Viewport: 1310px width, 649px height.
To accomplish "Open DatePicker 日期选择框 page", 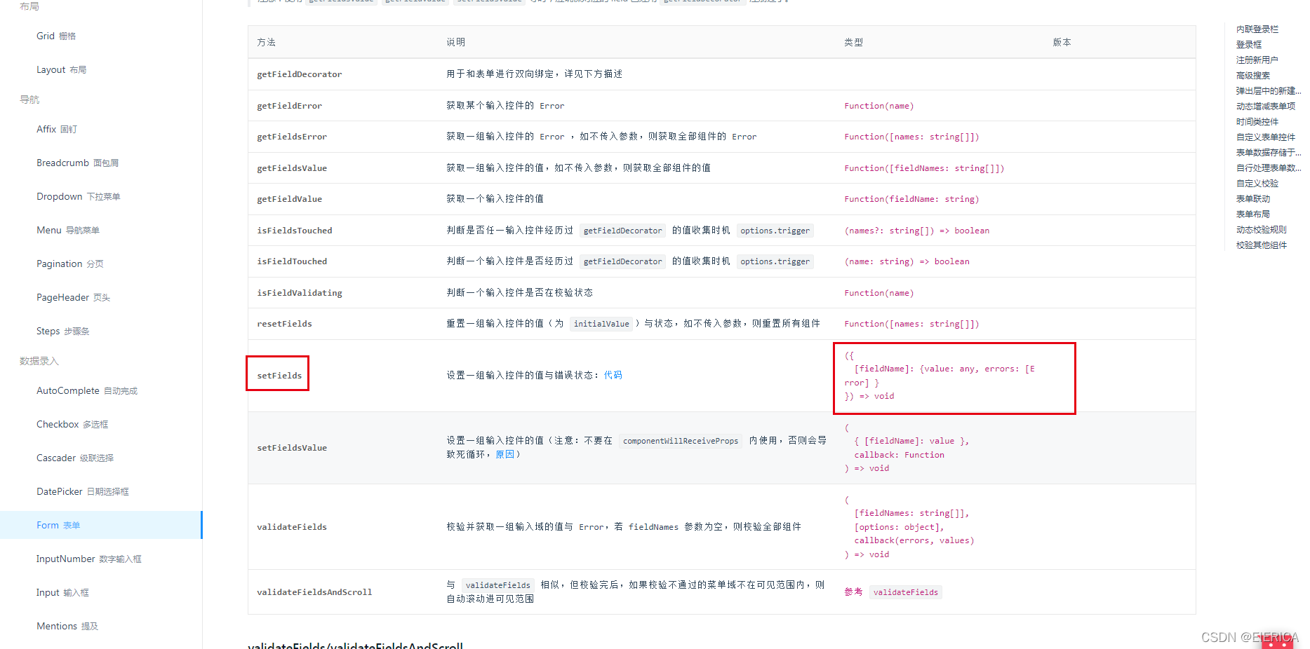I will coord(83,491).
